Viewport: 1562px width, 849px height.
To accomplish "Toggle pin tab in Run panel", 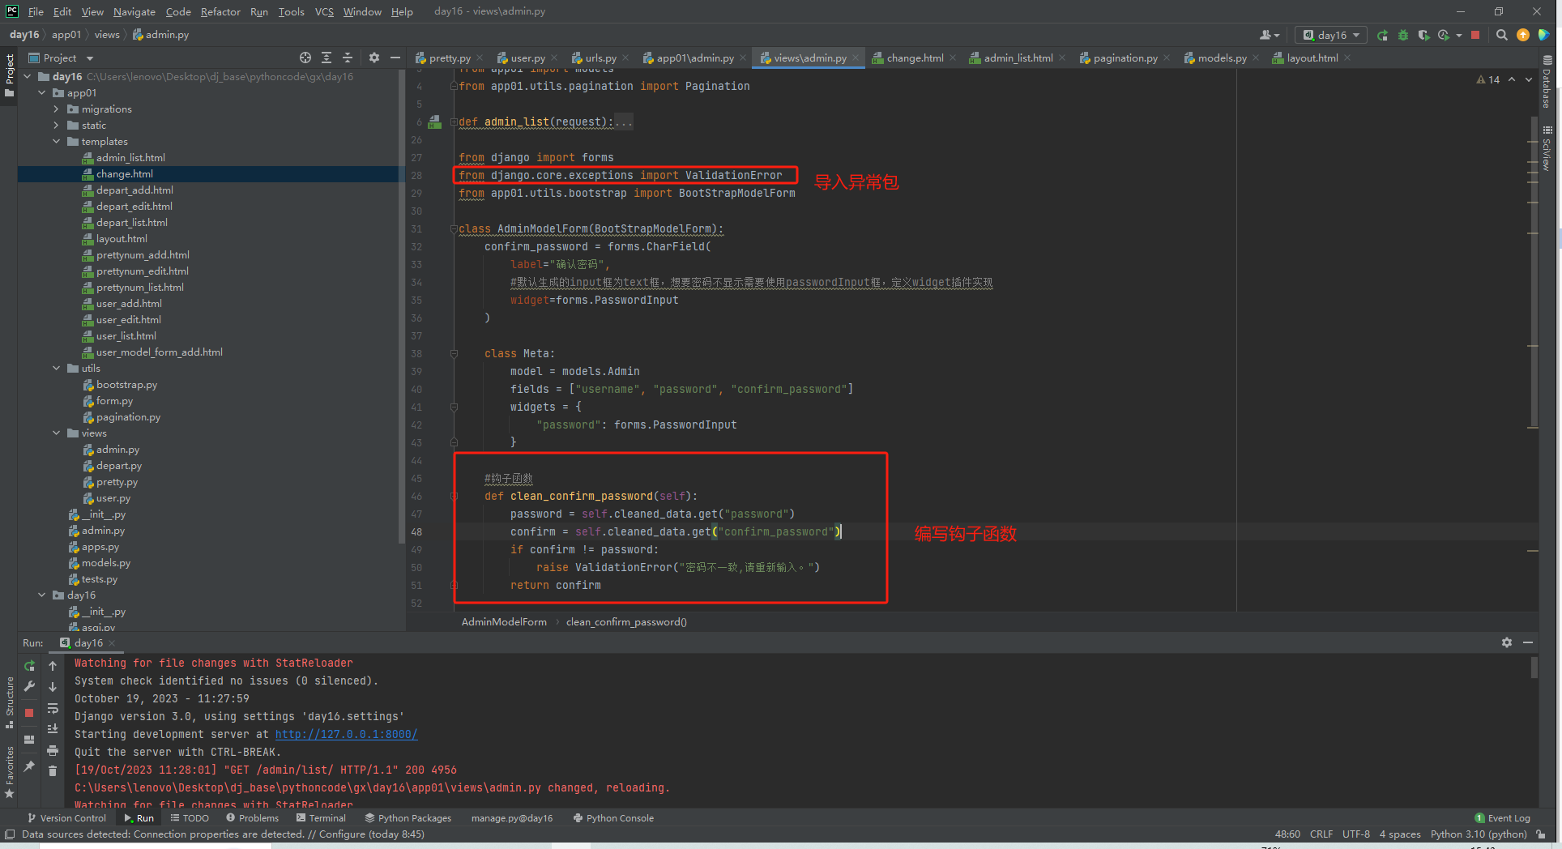I will tap(29, 766).
